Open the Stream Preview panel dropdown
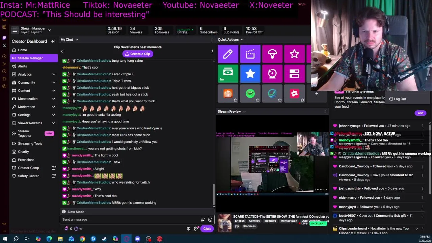 (244, 112)
